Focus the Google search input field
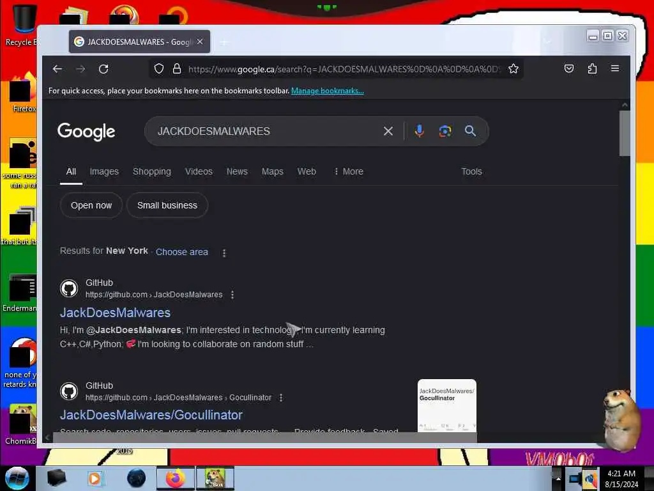654x491 pixels. point(267,131)
